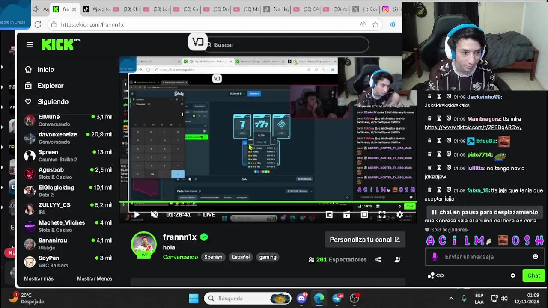The width and height of the screenshot is (548, 308).
Task: Open Microsoft Edge from the taskbar
Action: tap(319, 298)
